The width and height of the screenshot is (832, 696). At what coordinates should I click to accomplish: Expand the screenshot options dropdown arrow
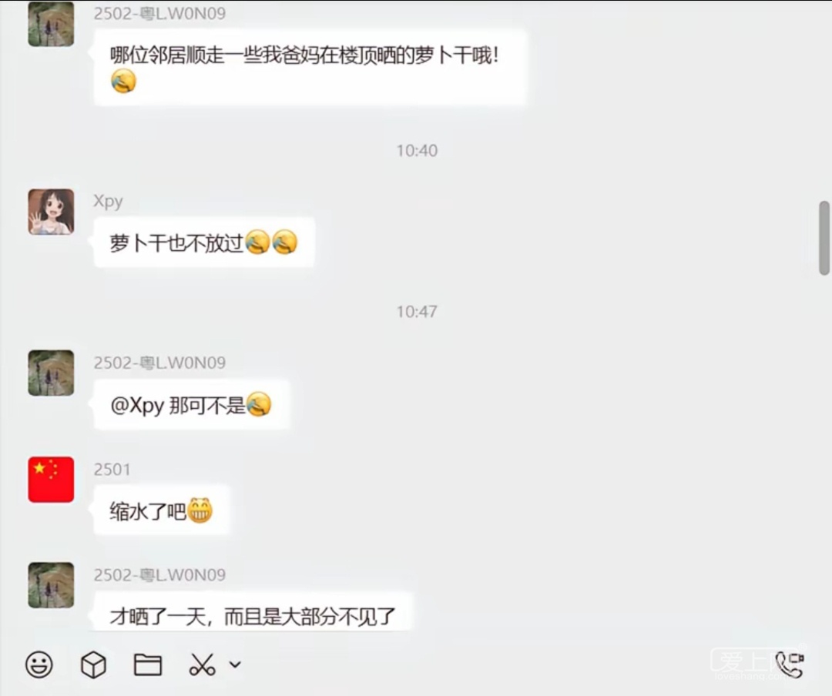(x=235, y=664)
